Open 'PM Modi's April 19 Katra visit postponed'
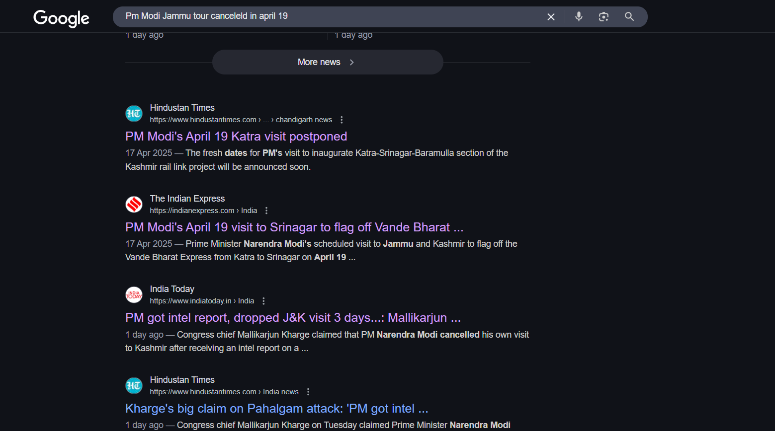This screenshot has height=431, width=775. pos(236,137)
